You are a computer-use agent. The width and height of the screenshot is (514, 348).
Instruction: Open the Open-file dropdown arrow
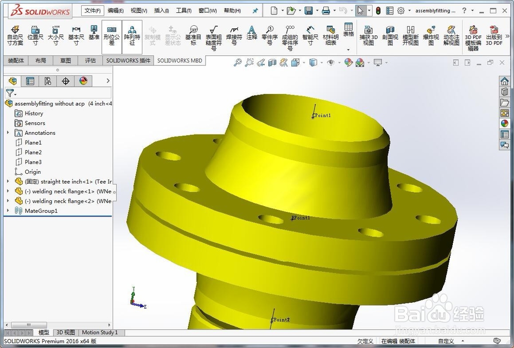pos(300,11)
